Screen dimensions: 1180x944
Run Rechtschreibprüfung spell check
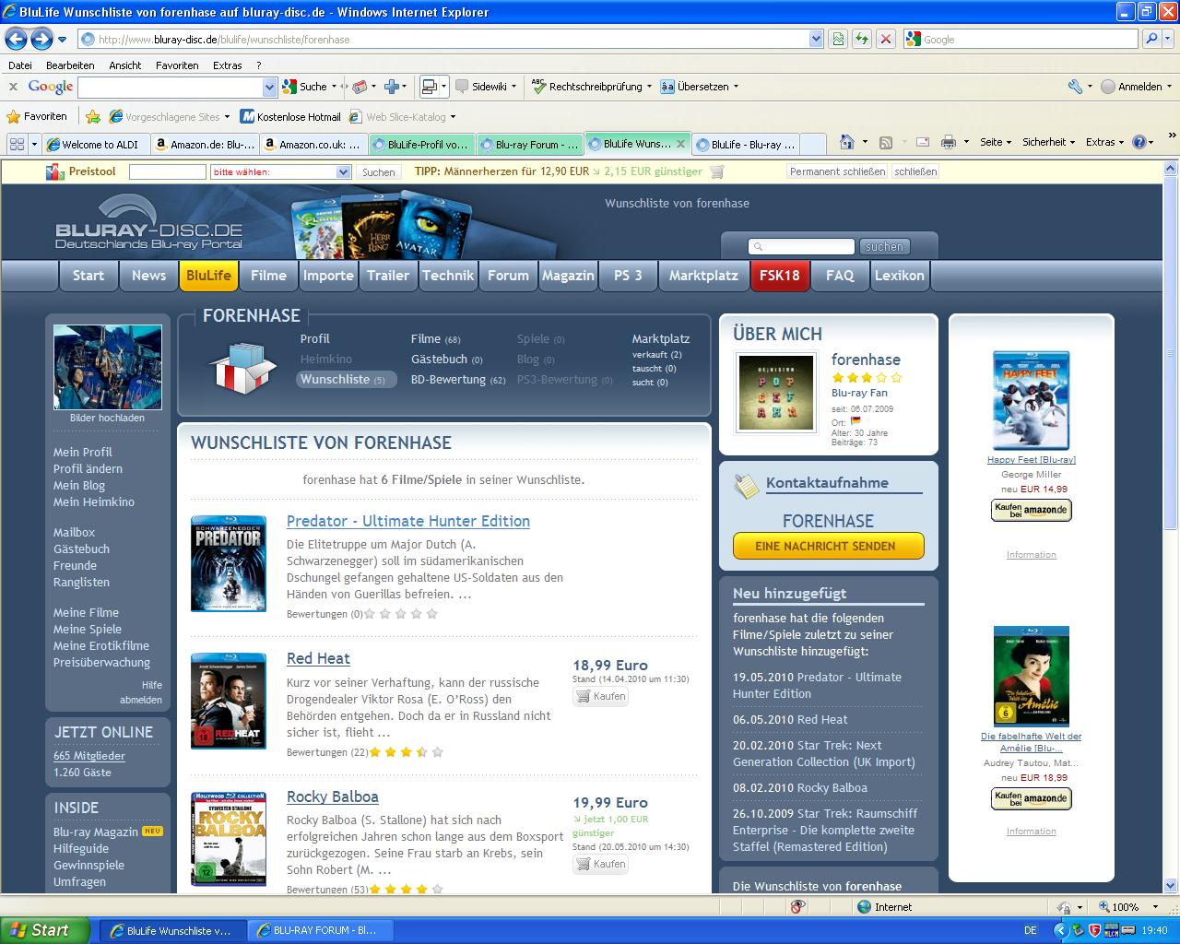(x=587, y=87)
